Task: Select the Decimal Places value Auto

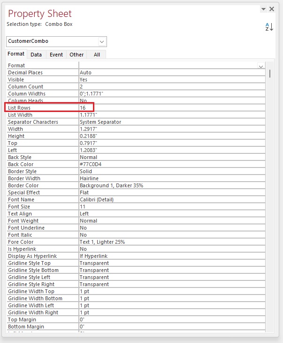Action: point(172,72)
